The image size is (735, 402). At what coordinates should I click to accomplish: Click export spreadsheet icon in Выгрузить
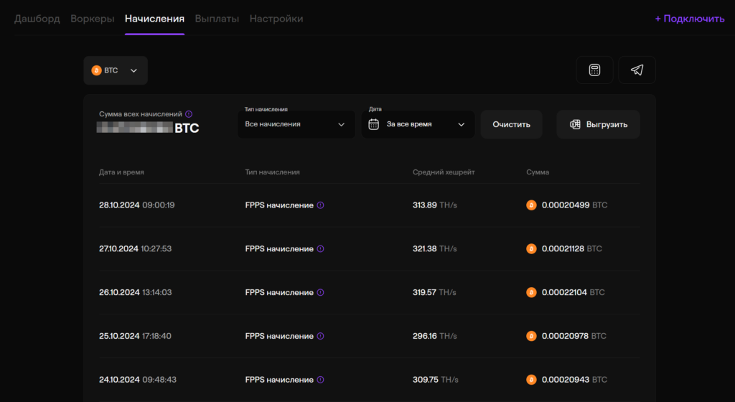coord(575,124)
